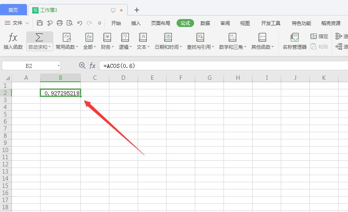
Task: Click the select-all corner triangle
Action: tap(8, 78)
